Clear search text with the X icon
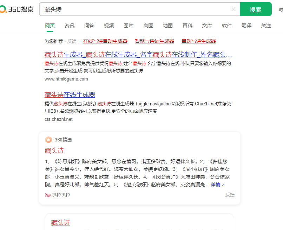Image resolution: width=283 pixels, height=230 pixels. pyautogui.click(x=233, y=9)
